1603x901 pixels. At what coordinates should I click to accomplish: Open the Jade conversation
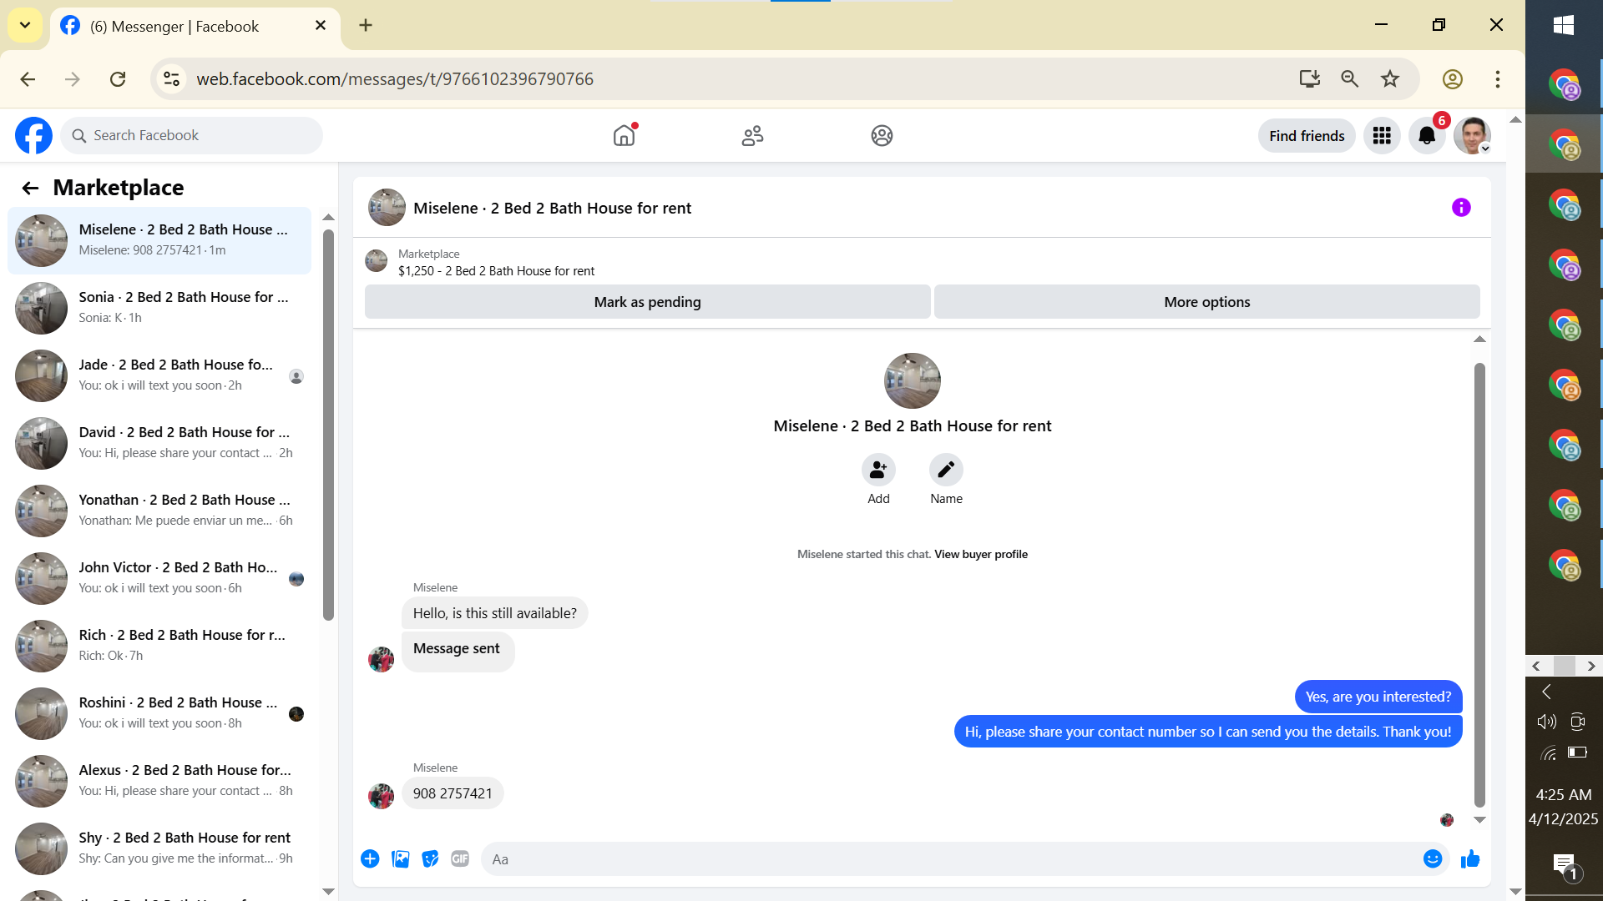[x=159, y=375]
